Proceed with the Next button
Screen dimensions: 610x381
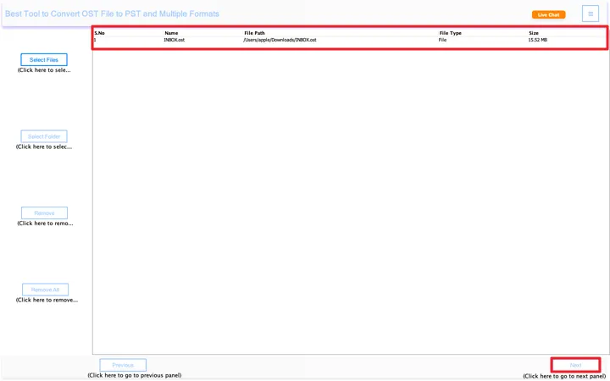(575, 365)
